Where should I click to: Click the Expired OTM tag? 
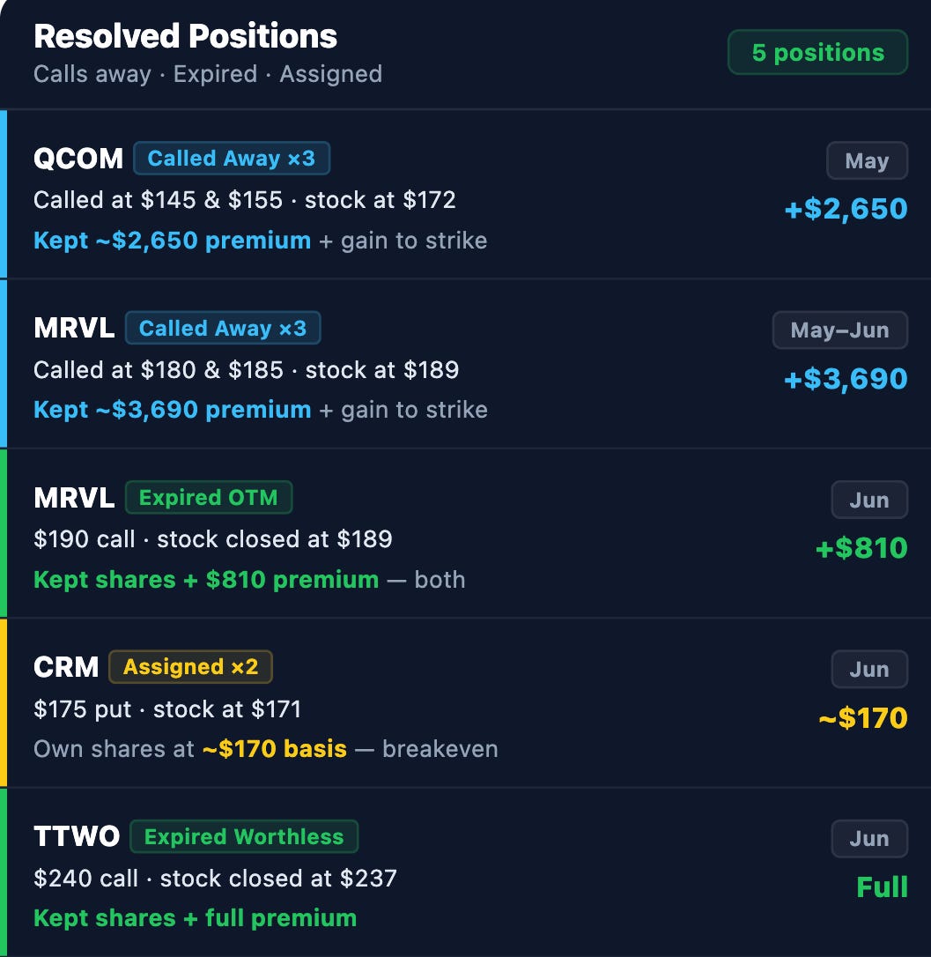(209, 497)
